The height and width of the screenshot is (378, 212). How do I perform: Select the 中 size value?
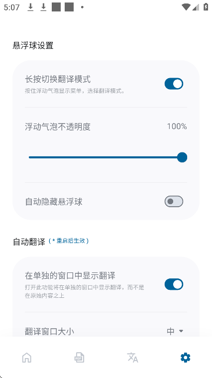(x=171, y=331)
